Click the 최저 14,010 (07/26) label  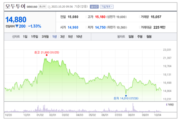126,98
